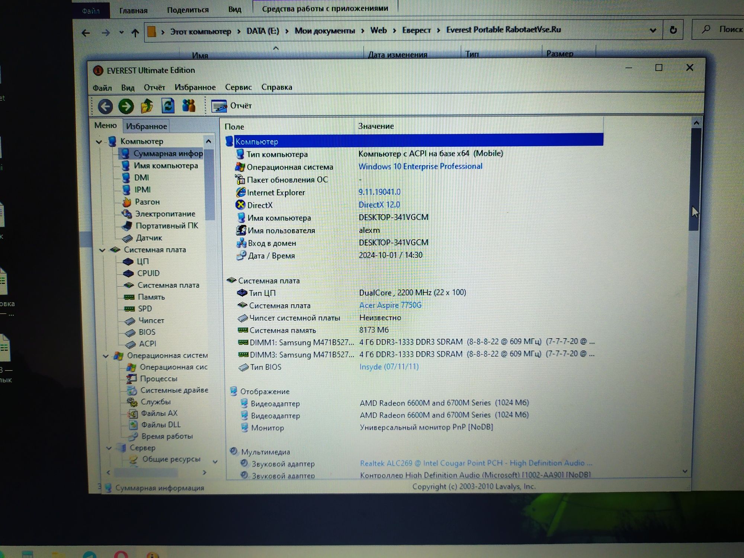744x558 pixels.
Task: Switch to the Меню tab in sidebar
Action: click(105, 125)
